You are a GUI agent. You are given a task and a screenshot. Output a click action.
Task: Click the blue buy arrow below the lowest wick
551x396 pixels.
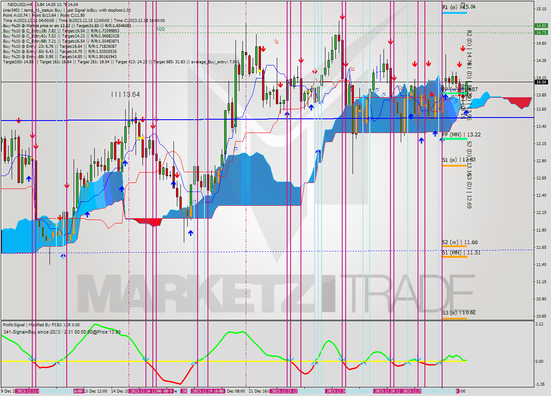tap(63, 256)
